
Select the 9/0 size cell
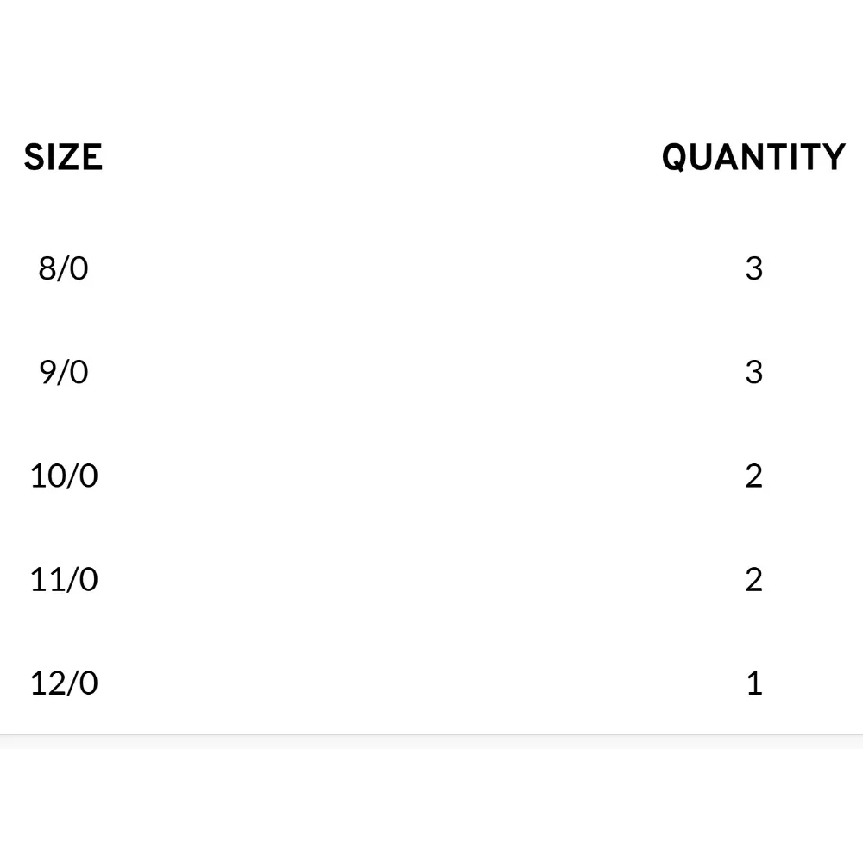tap(63, 372)
